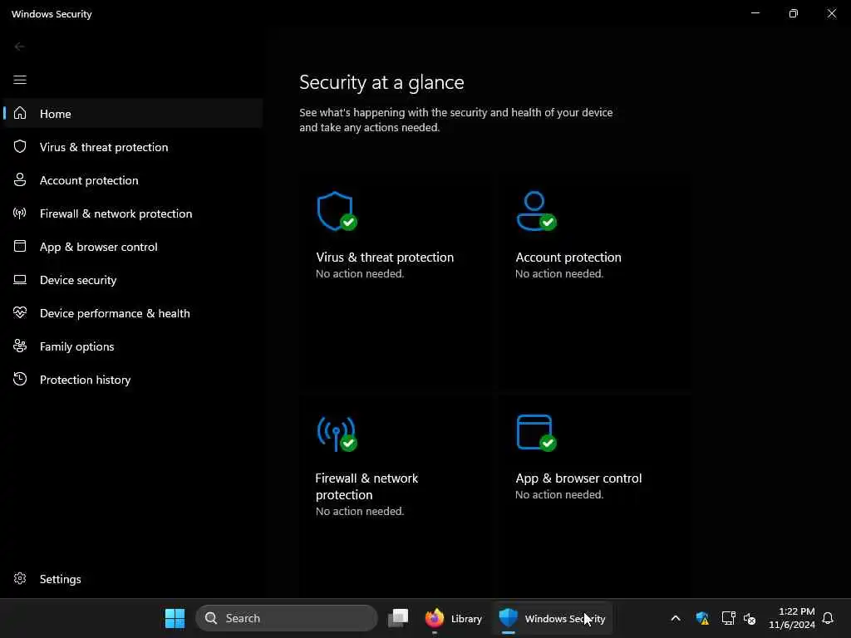Viewport: 851px width, 638px height.
Task: Select App & browser control sidebar label
Action: tap(98, 247)
